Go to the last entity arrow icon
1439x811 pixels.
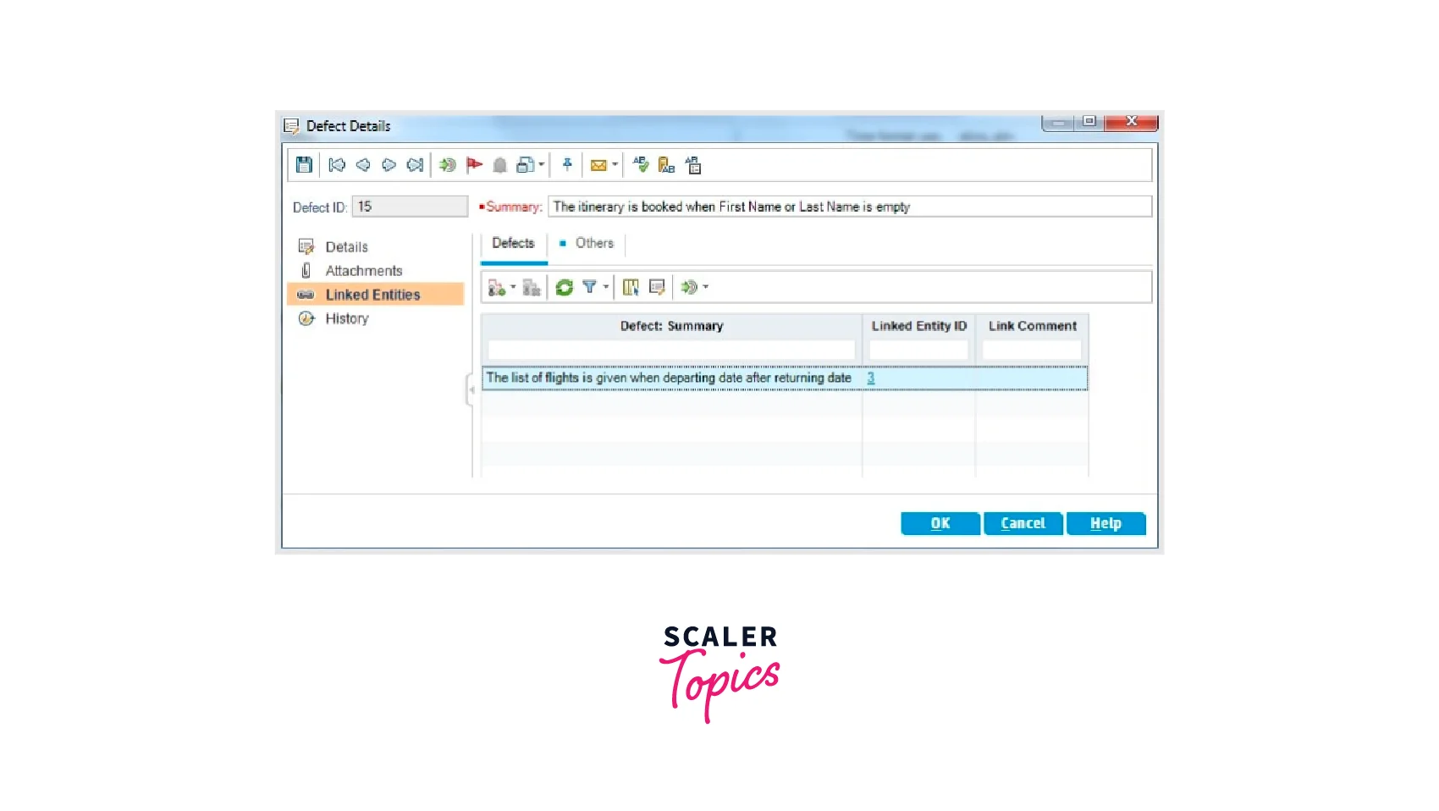point(415,165)
